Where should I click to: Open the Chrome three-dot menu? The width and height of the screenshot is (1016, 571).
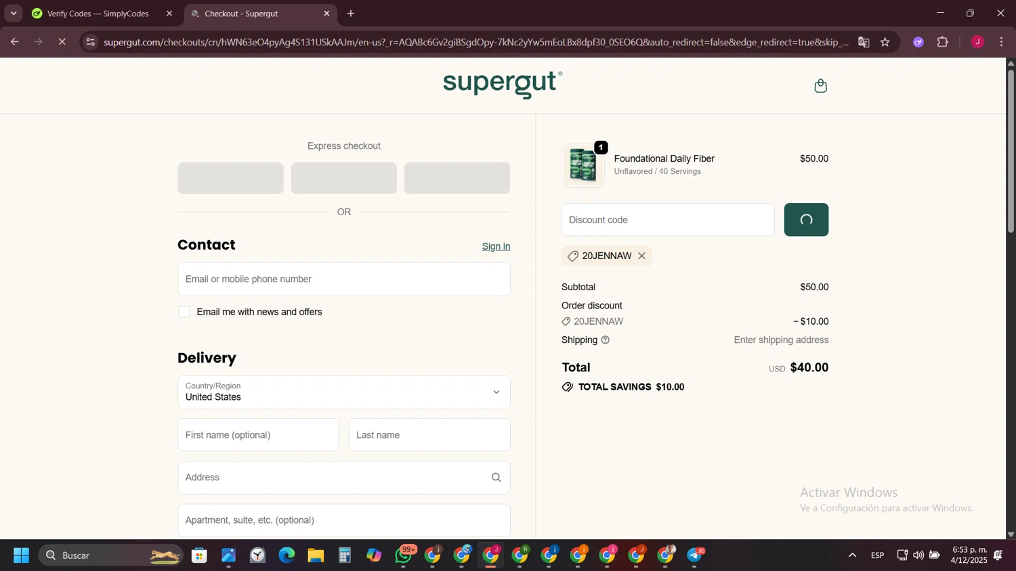(1001, 42)
